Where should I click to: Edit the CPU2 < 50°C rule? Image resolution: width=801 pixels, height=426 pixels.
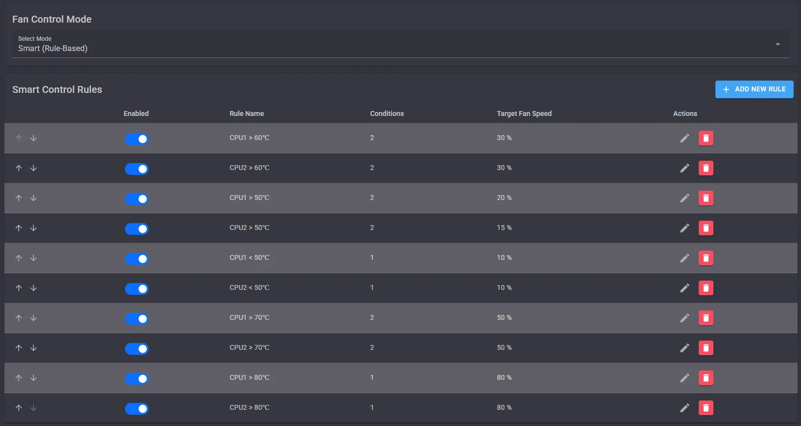[684, 288]
